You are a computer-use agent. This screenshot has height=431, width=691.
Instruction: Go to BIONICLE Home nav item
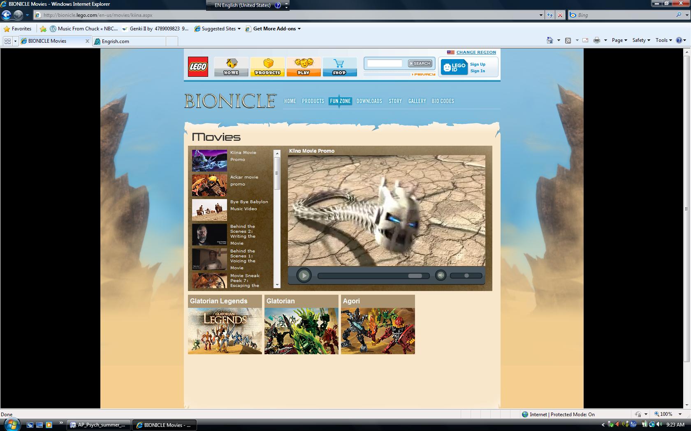click(x=290, y=101)
